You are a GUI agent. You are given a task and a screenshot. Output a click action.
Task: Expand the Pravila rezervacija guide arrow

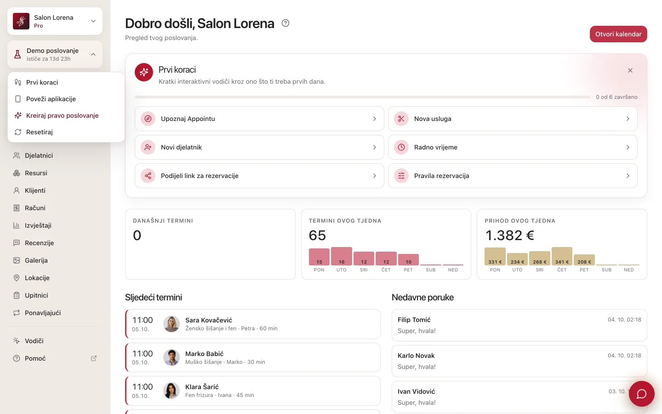(x=628, y=176)
